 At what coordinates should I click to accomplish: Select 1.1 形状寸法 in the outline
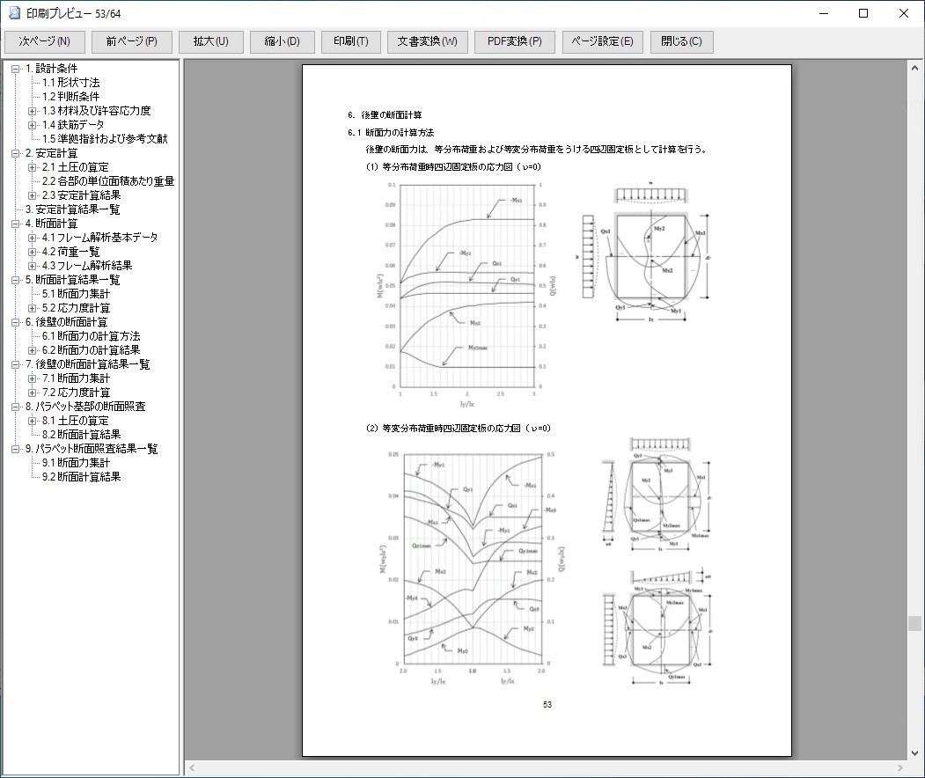[70, 83]
